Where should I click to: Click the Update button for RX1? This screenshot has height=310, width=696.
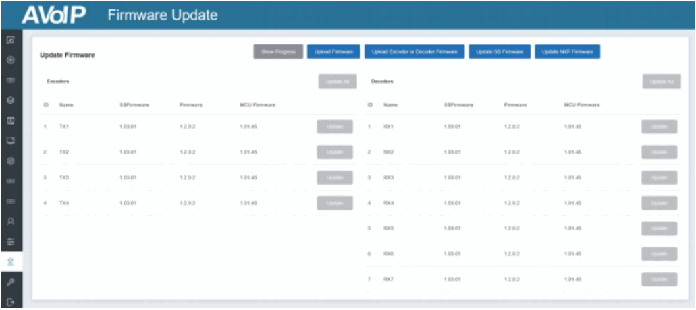coord(659,127)
